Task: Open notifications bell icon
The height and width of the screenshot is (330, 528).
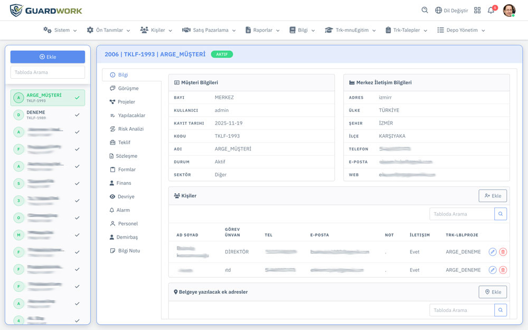Action: (491, 10)
